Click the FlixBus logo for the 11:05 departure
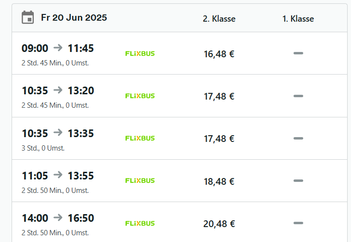This screenshot has width=351, height=242. click(x=140, y=180)
